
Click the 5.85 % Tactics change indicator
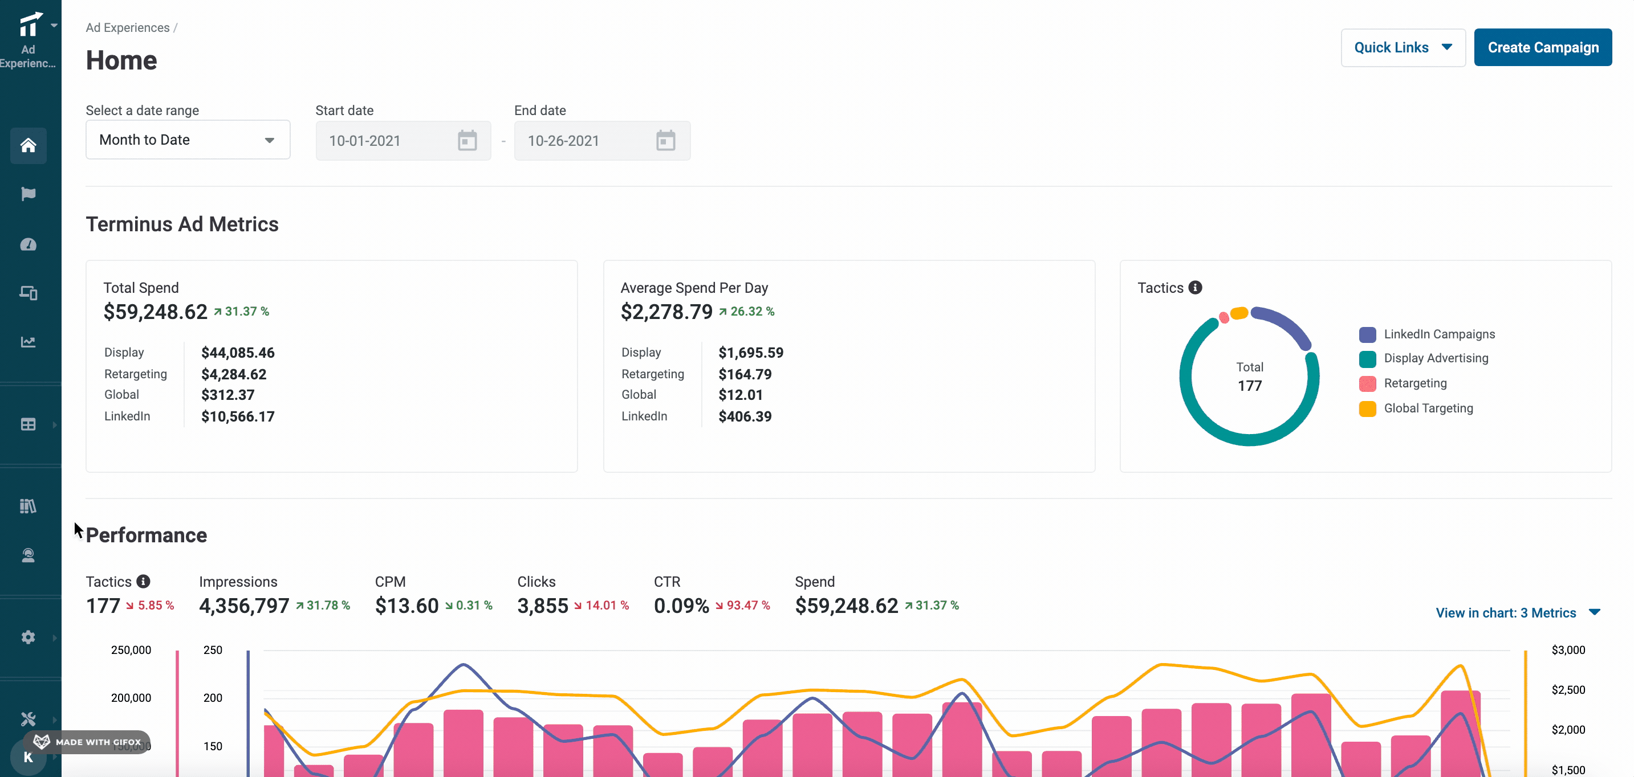click(x=150, y=605)
